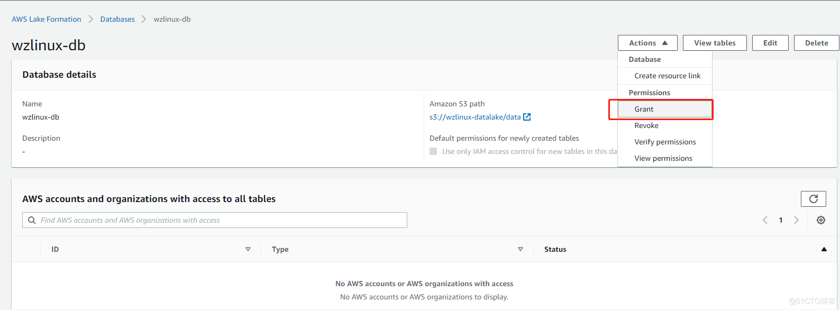The image size is (840, 310).
Task: Sort by Status ascending arrow
Action: tap(824, 249)
